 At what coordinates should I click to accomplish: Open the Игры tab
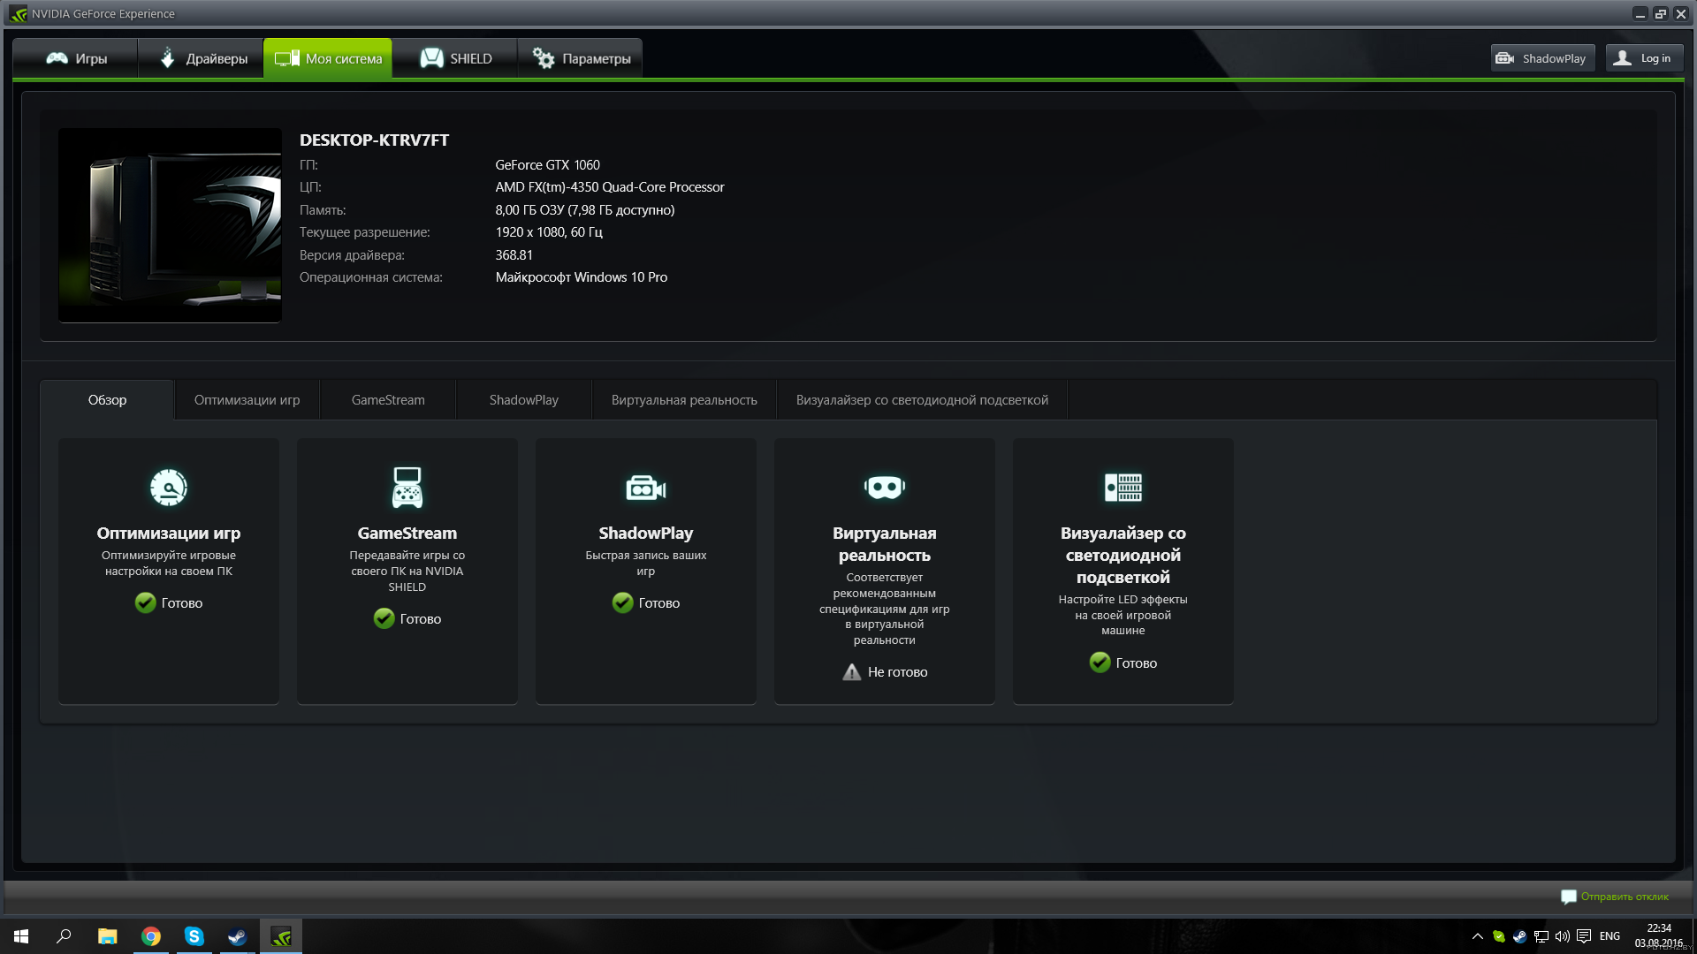pos(76,58)
